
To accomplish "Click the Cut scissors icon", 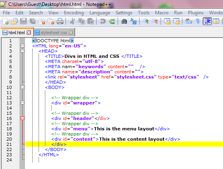I will [72, 22].
